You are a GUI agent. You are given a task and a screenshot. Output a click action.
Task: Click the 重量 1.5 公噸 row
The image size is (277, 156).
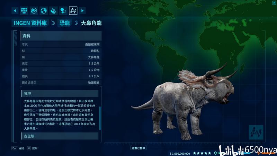(x=61, y=70)
